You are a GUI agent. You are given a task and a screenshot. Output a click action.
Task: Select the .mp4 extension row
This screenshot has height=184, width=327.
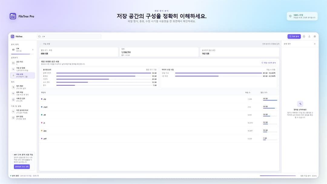pyautogui.click(x=159, y=107)
